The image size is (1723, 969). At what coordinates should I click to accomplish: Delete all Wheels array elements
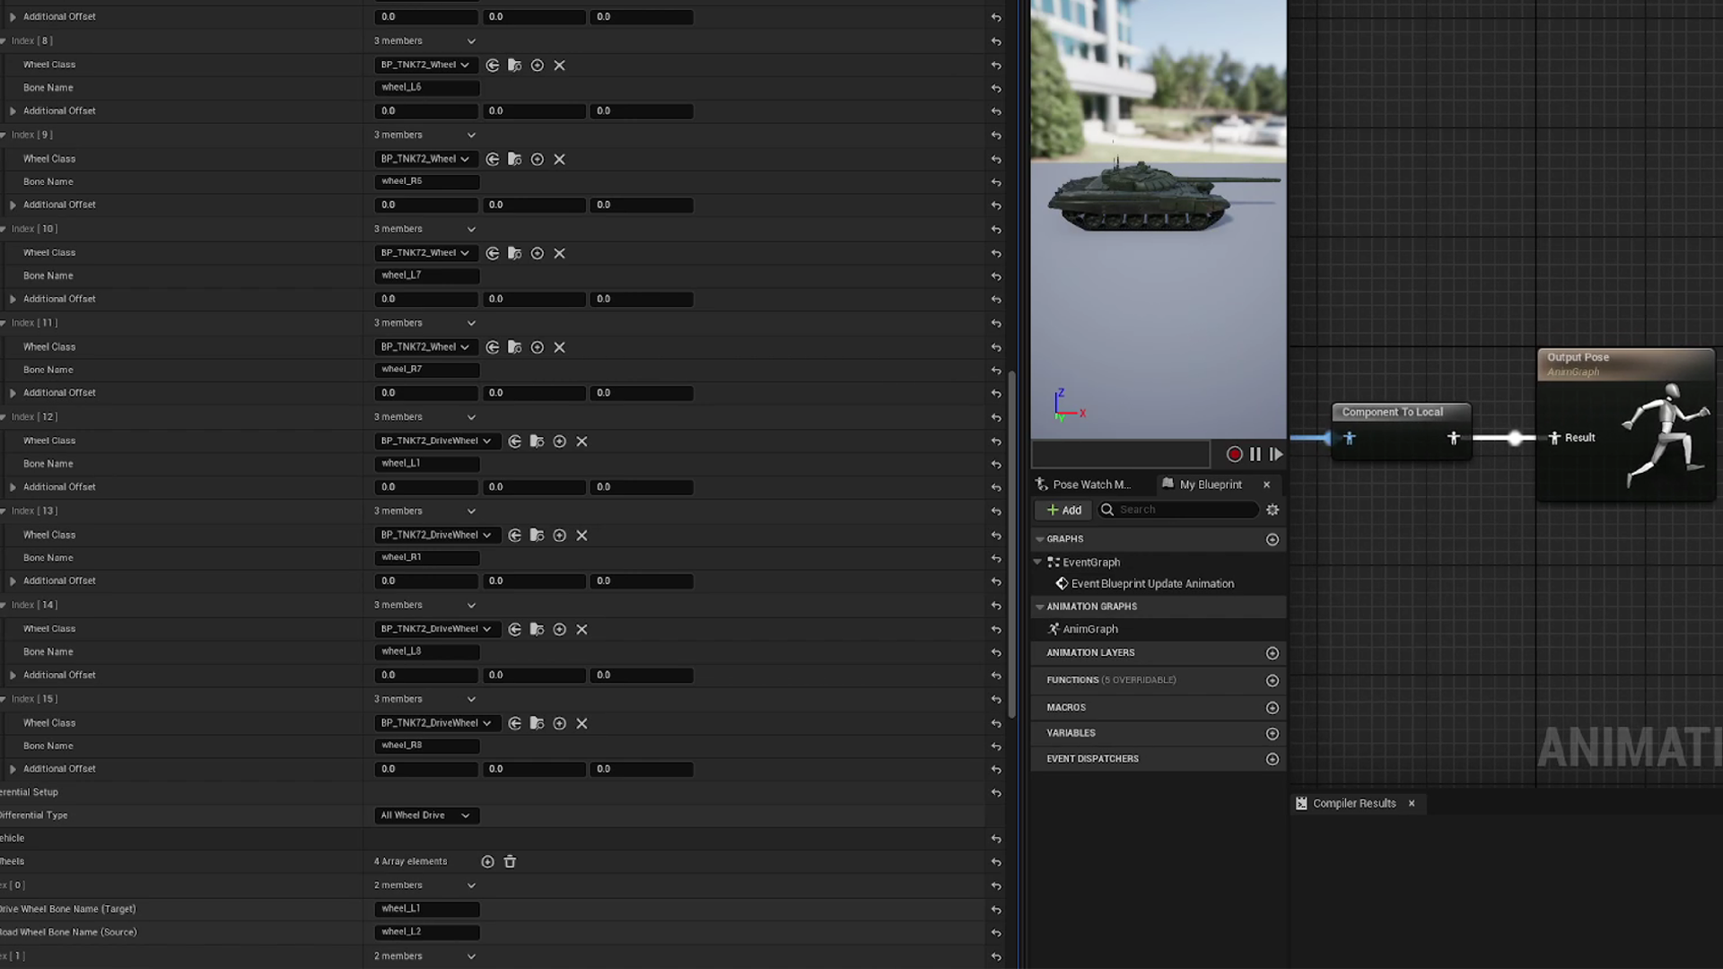coord(510,861)
